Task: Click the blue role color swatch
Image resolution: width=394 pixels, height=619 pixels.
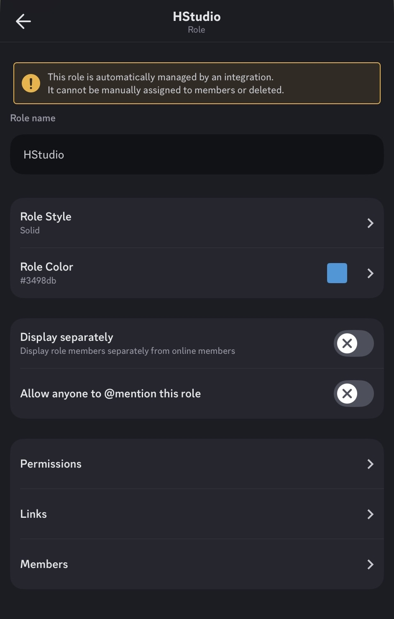Action: point(337,273)
